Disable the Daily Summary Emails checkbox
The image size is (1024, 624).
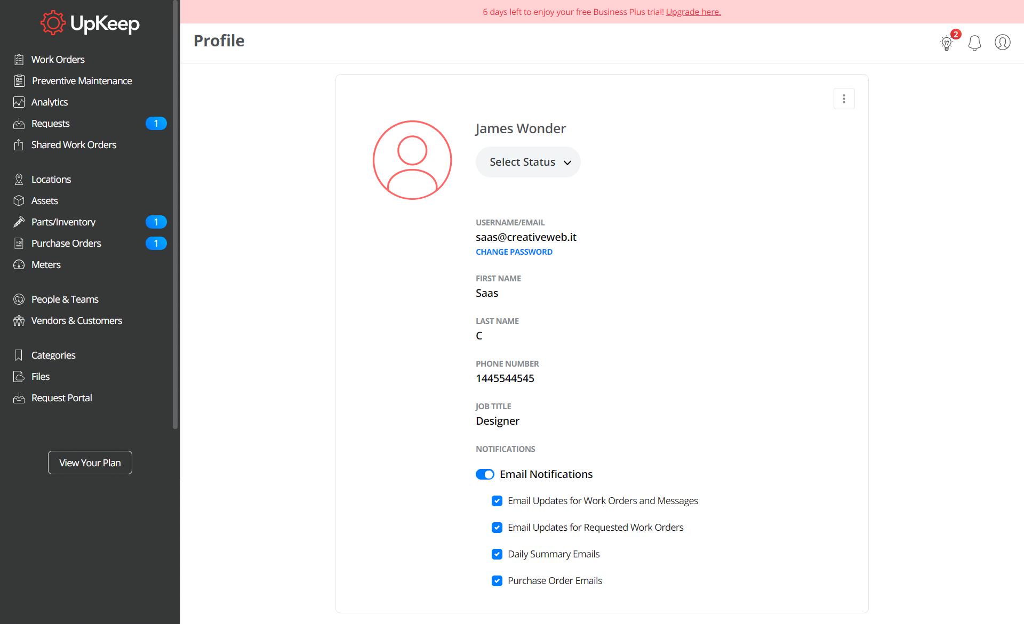(x=498, y=554)
